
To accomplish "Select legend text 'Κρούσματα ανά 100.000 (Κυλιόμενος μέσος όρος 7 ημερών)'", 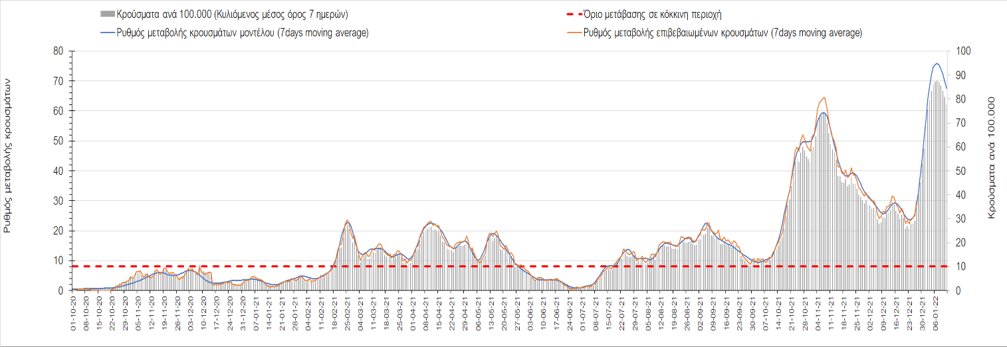I will tap(232, 14).
